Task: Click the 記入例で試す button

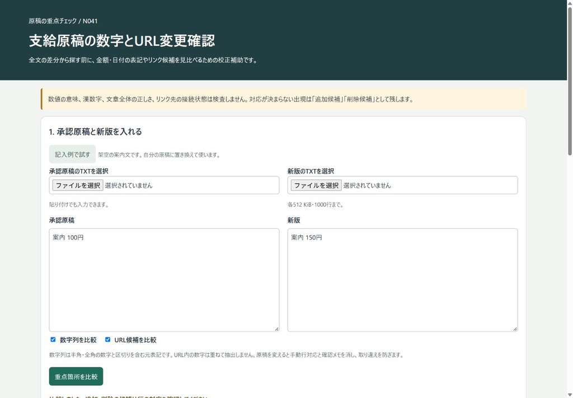Action: (x=72, y=154)
